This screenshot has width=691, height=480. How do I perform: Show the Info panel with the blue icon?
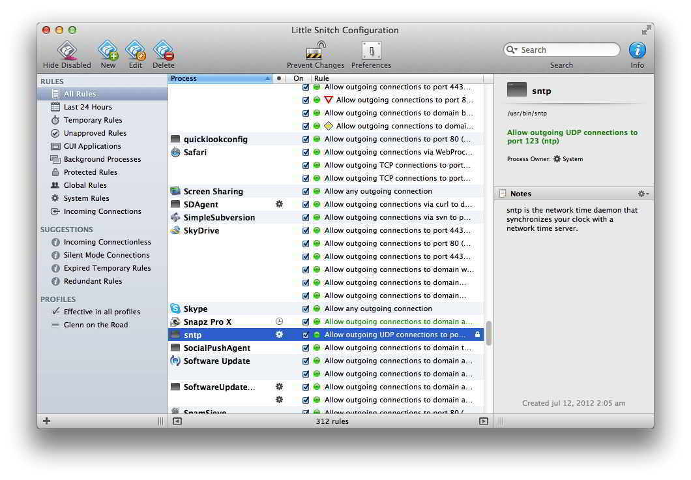(x=637, y=50)
